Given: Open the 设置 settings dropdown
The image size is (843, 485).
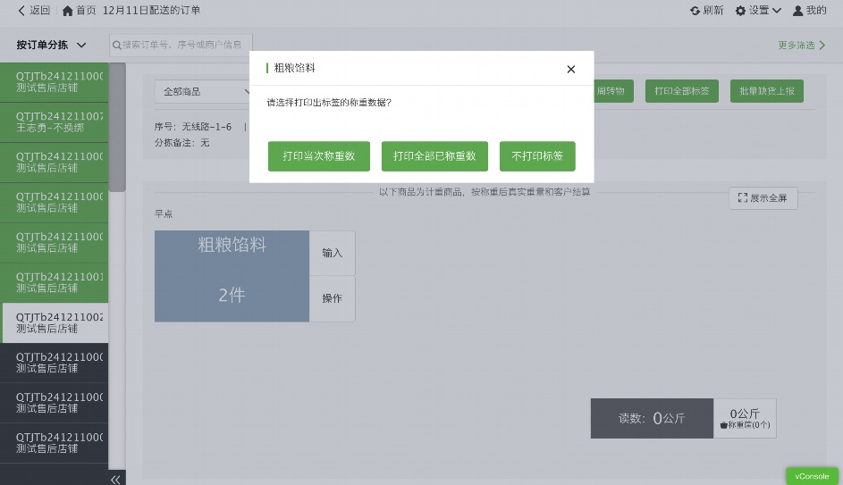Looking at the screenshot, I should (x=758, y=11).
